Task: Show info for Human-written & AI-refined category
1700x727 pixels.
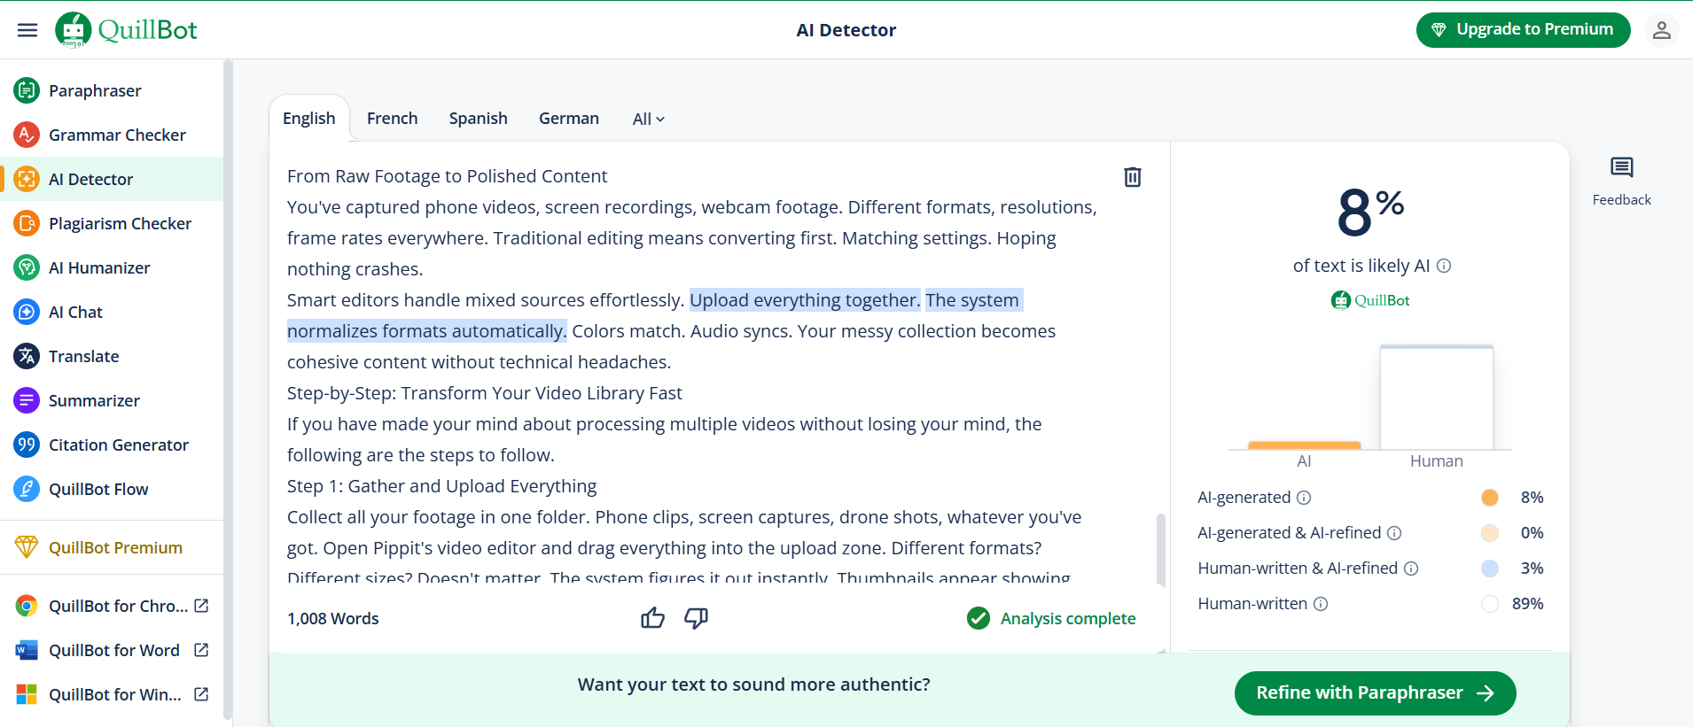Action: (x=1411, y=568)
